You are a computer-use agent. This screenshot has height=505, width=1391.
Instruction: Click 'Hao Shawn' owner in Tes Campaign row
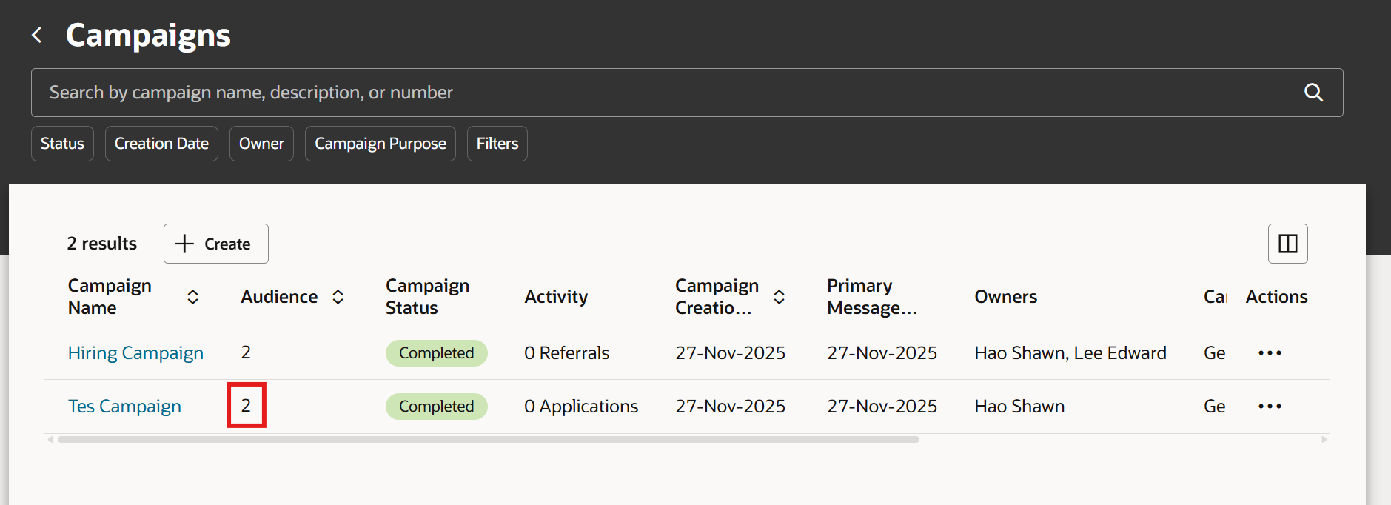coord(1019,407)
